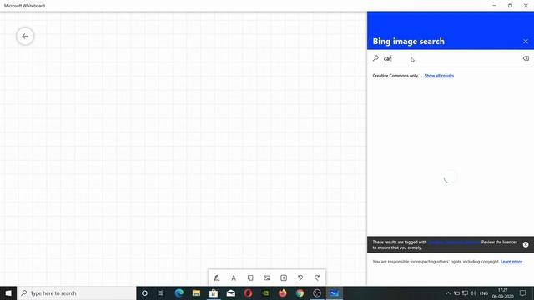Close the Bing image search panel

click(526, 42)
